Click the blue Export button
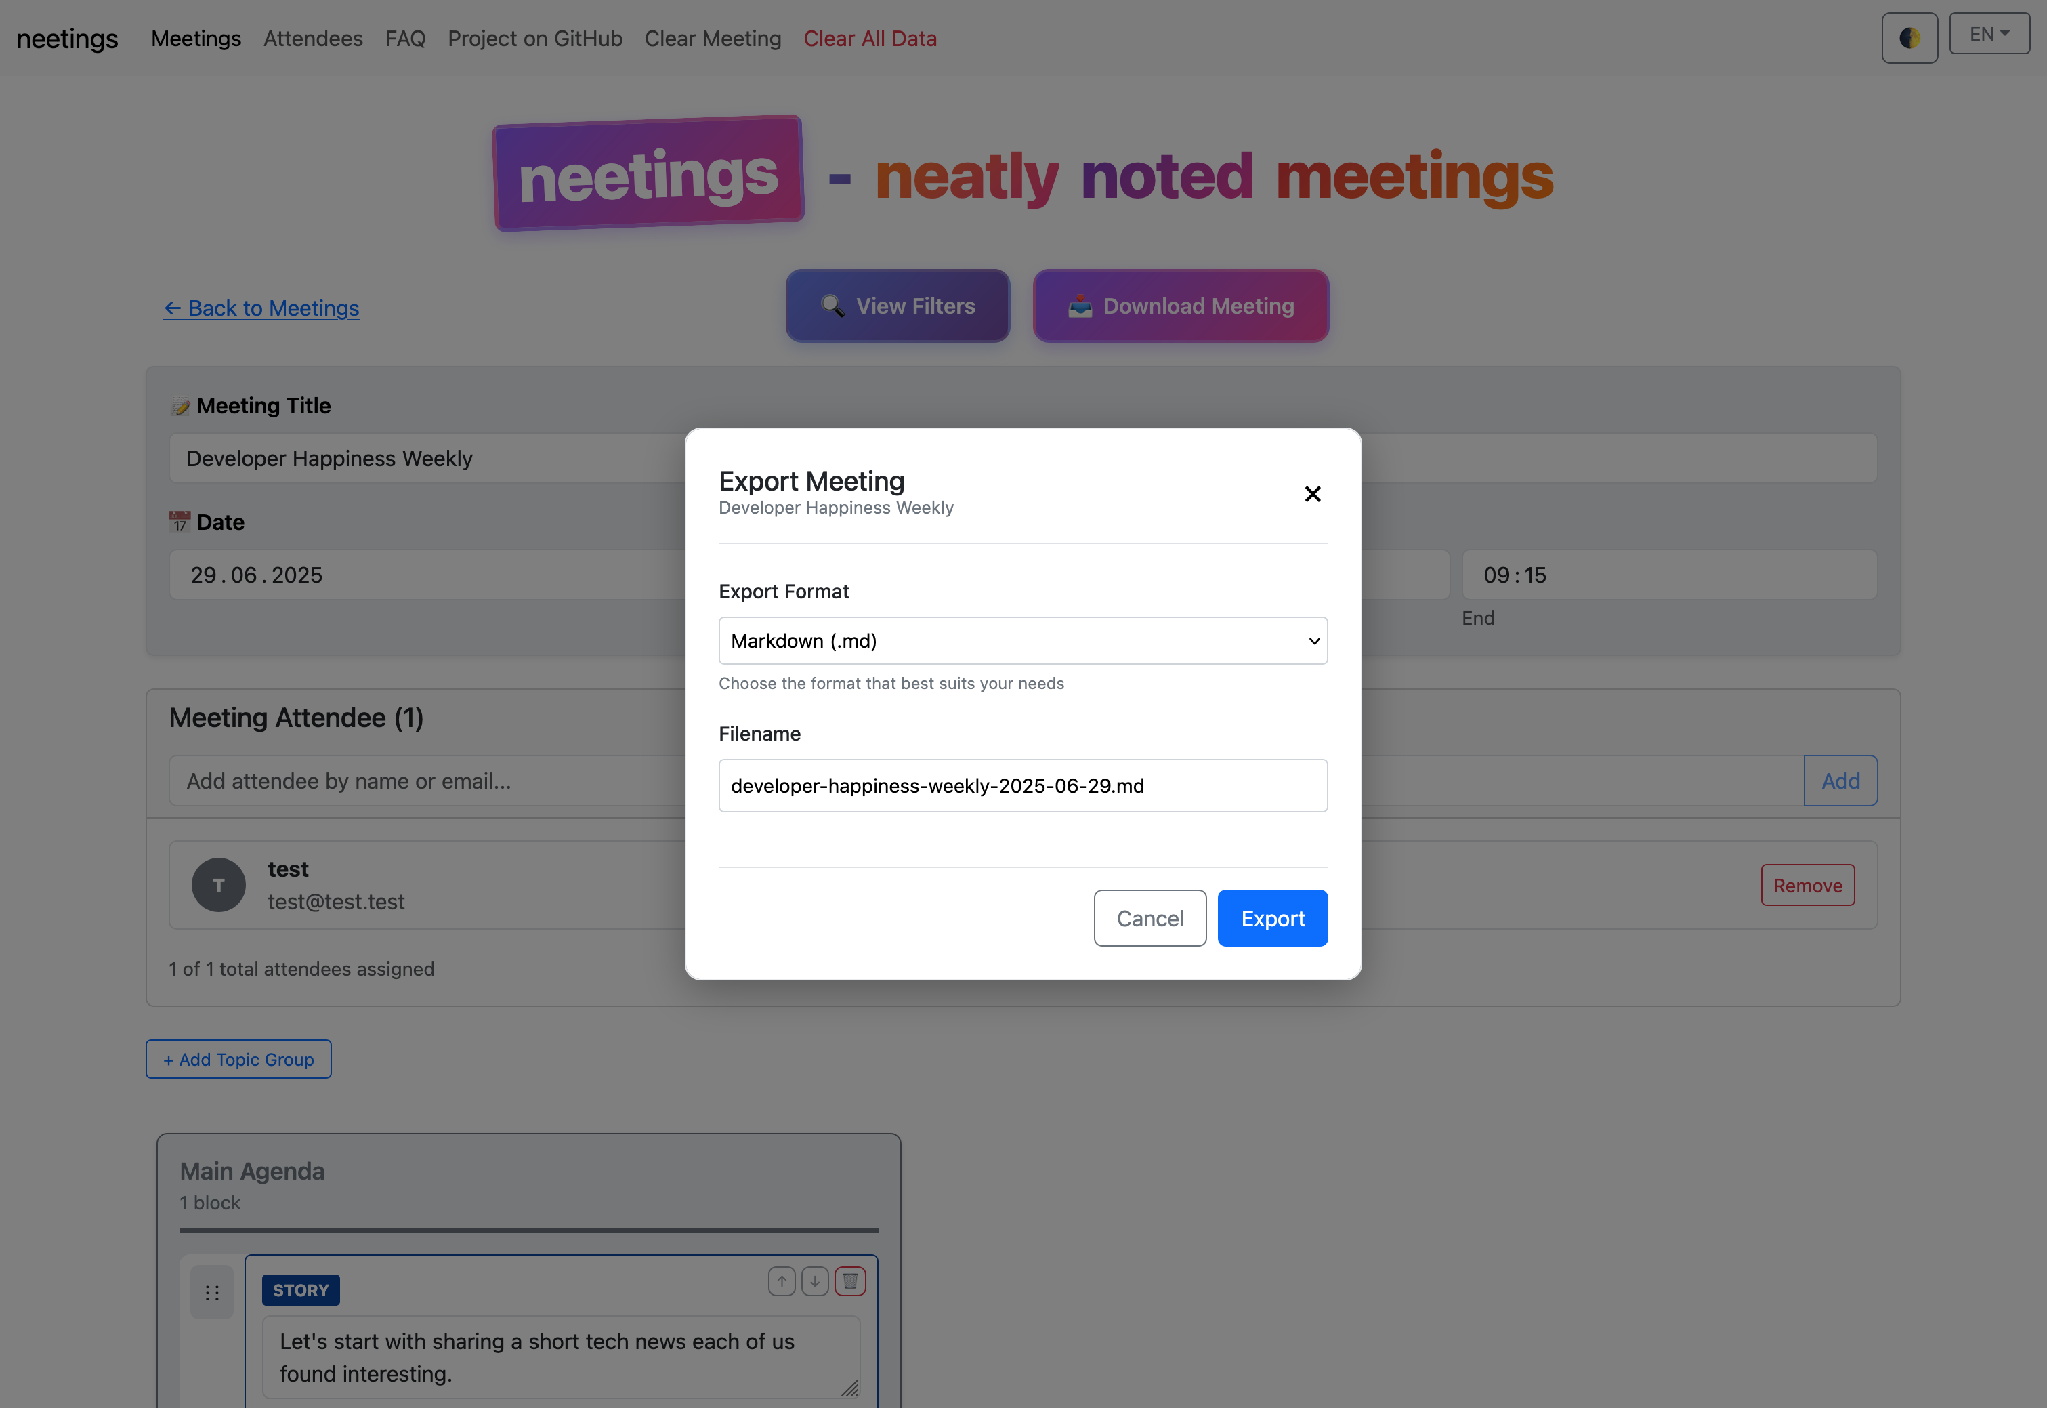The width and height of the screenshot is (2047, 1408). click(x=1273, y=918)
